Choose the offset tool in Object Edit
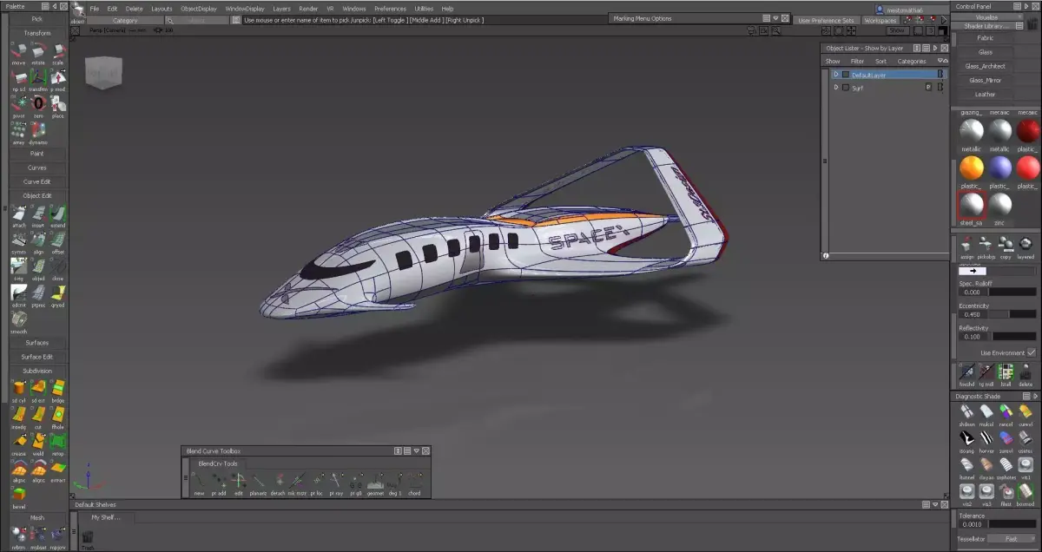Image resolution: width=1042 pixels, height=552 pixels. [x=57, y=241]
